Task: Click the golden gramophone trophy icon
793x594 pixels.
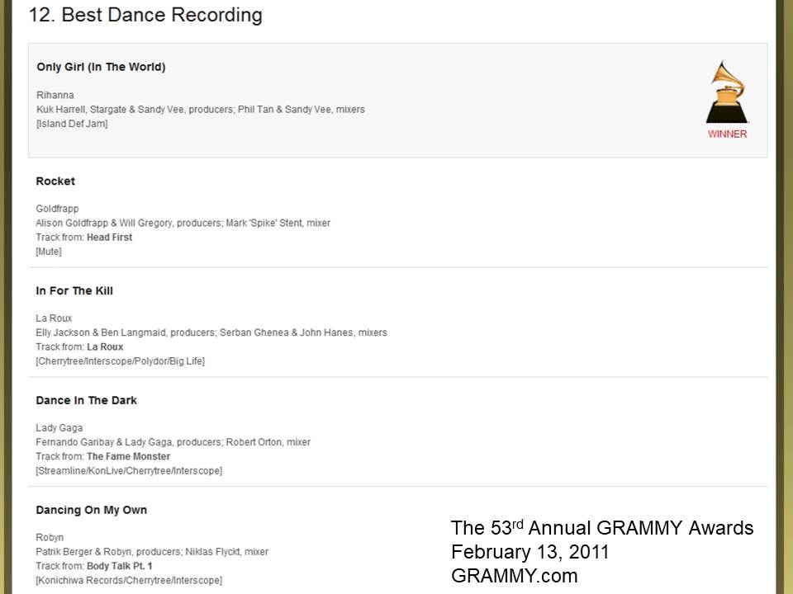Action: [727, 92]
